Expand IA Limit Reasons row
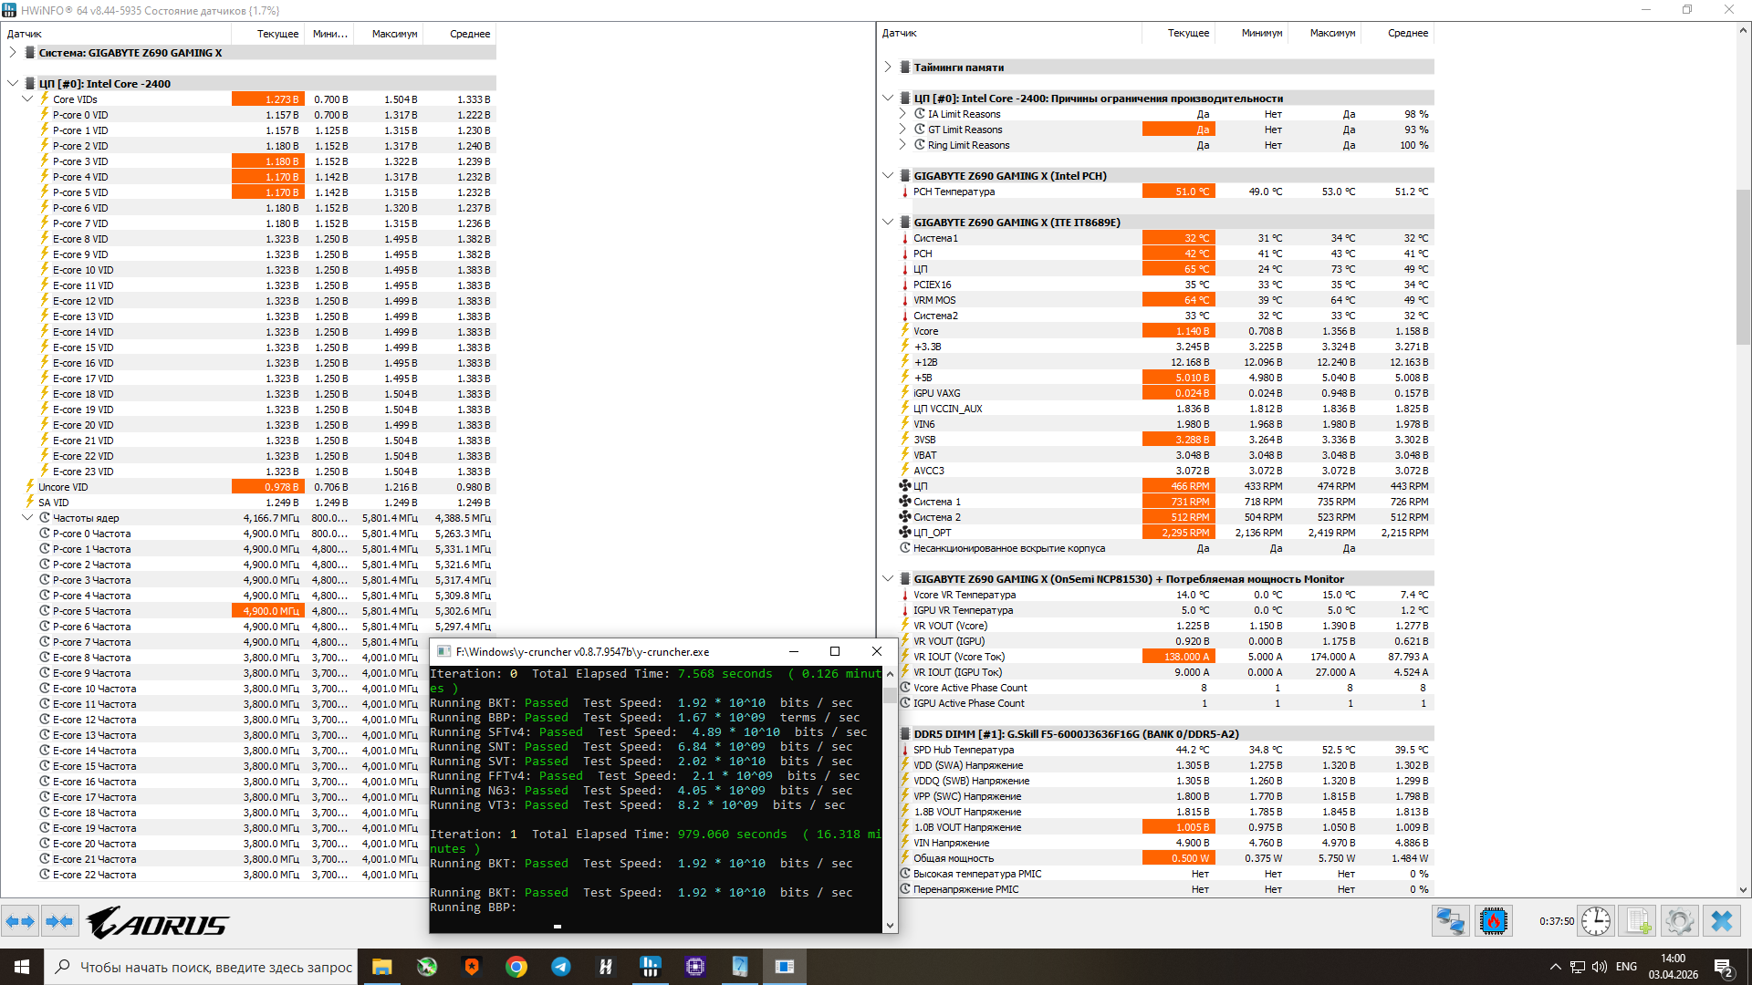 [x=902, y=114]
